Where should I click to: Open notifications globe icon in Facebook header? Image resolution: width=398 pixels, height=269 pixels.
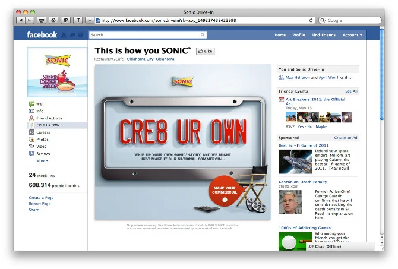pos(80,35)
